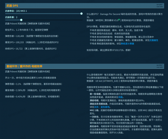
Task: Click 不考虑 射击机制的影响 line
Action: (x=122, y=37)
